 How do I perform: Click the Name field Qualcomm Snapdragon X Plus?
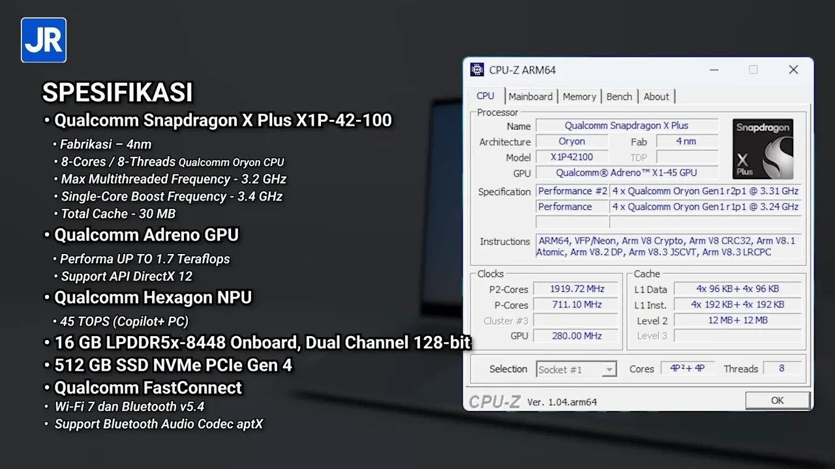627,126
